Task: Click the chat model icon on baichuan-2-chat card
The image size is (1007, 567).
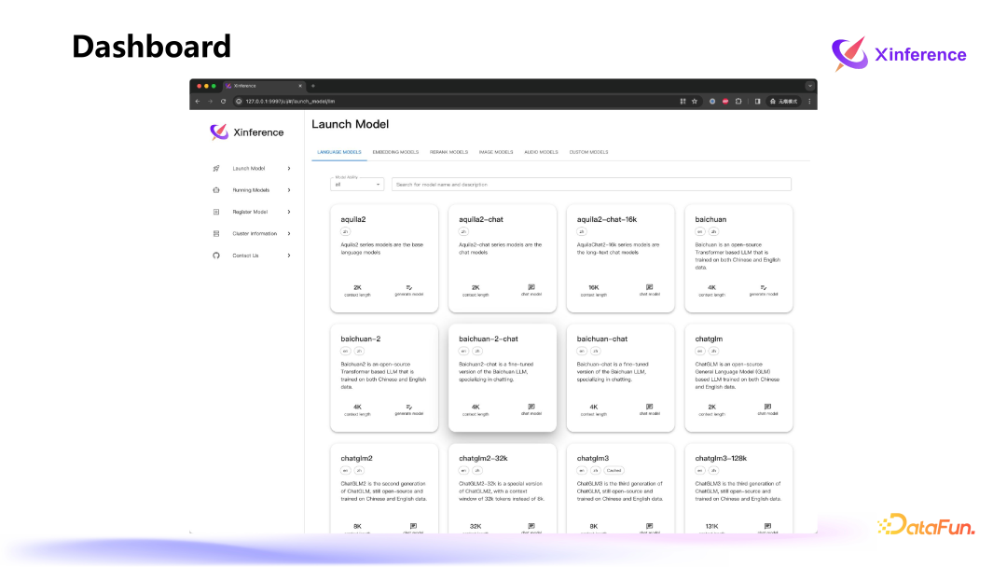Action: 531,407
